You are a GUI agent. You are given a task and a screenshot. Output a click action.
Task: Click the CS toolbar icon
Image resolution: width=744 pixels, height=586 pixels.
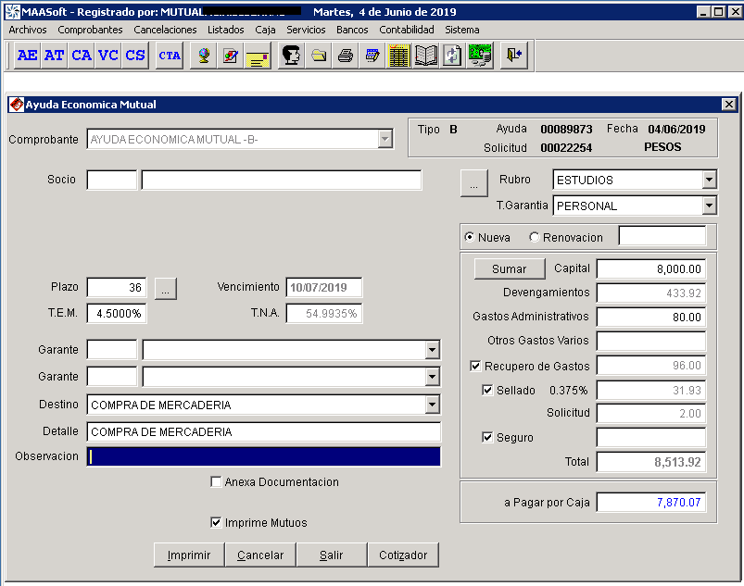[x=135, y=56]
